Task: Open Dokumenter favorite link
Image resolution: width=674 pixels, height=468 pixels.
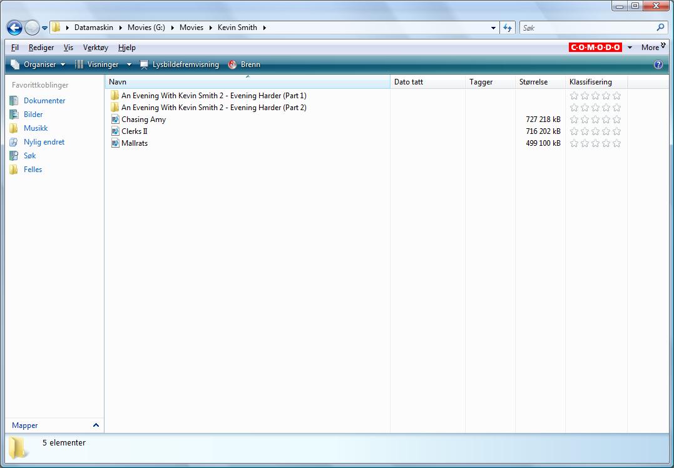Action: (x=44, y=101)
